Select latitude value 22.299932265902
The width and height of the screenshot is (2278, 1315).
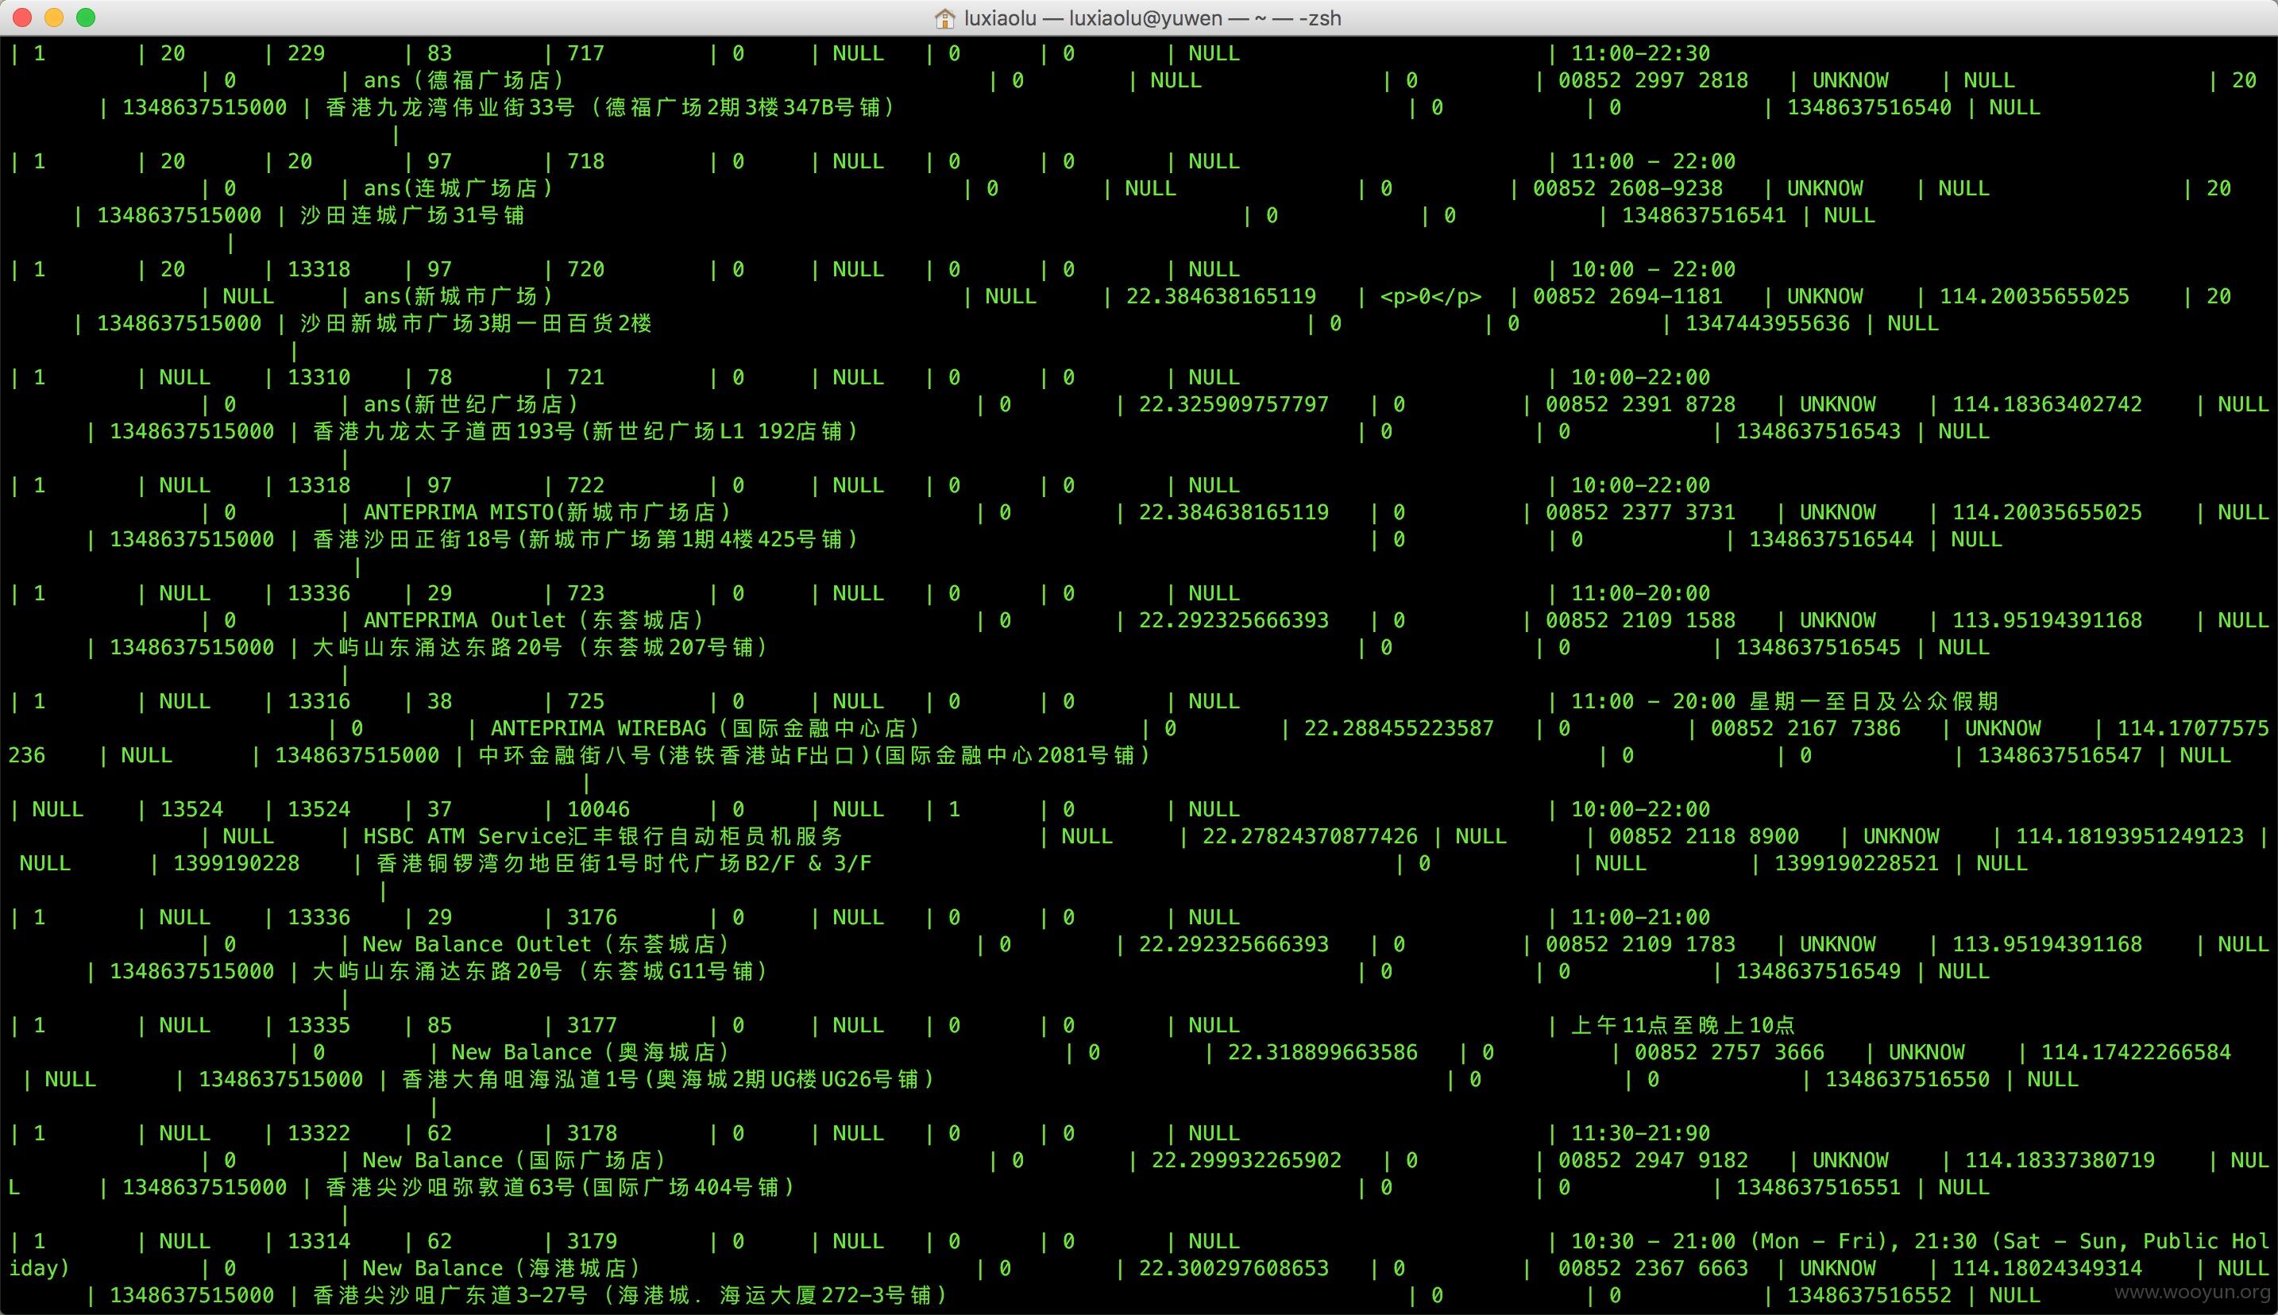pos(1246,1162)
